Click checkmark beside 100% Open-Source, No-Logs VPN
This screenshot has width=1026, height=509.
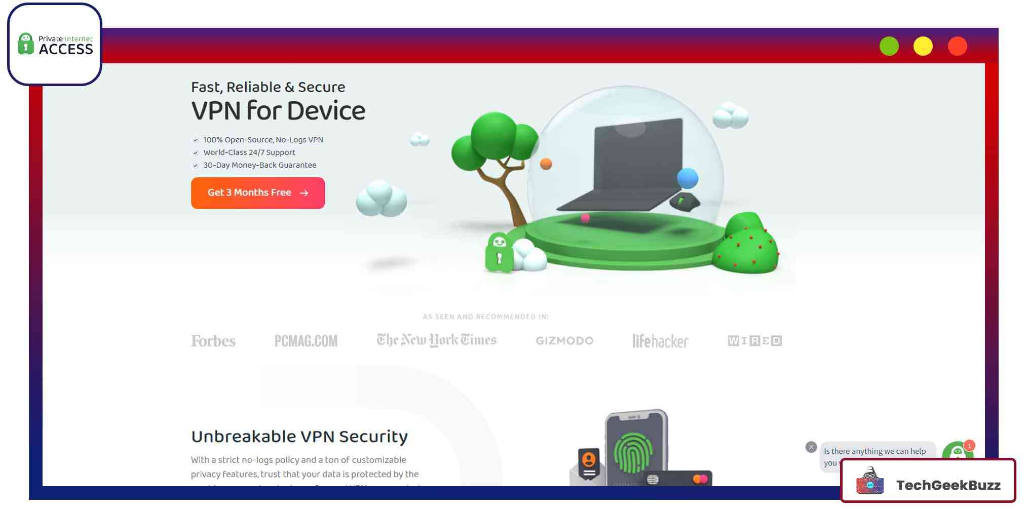point(195,140)
